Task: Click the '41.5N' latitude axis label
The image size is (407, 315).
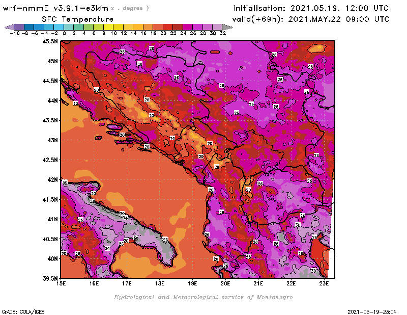Action: 50,199
